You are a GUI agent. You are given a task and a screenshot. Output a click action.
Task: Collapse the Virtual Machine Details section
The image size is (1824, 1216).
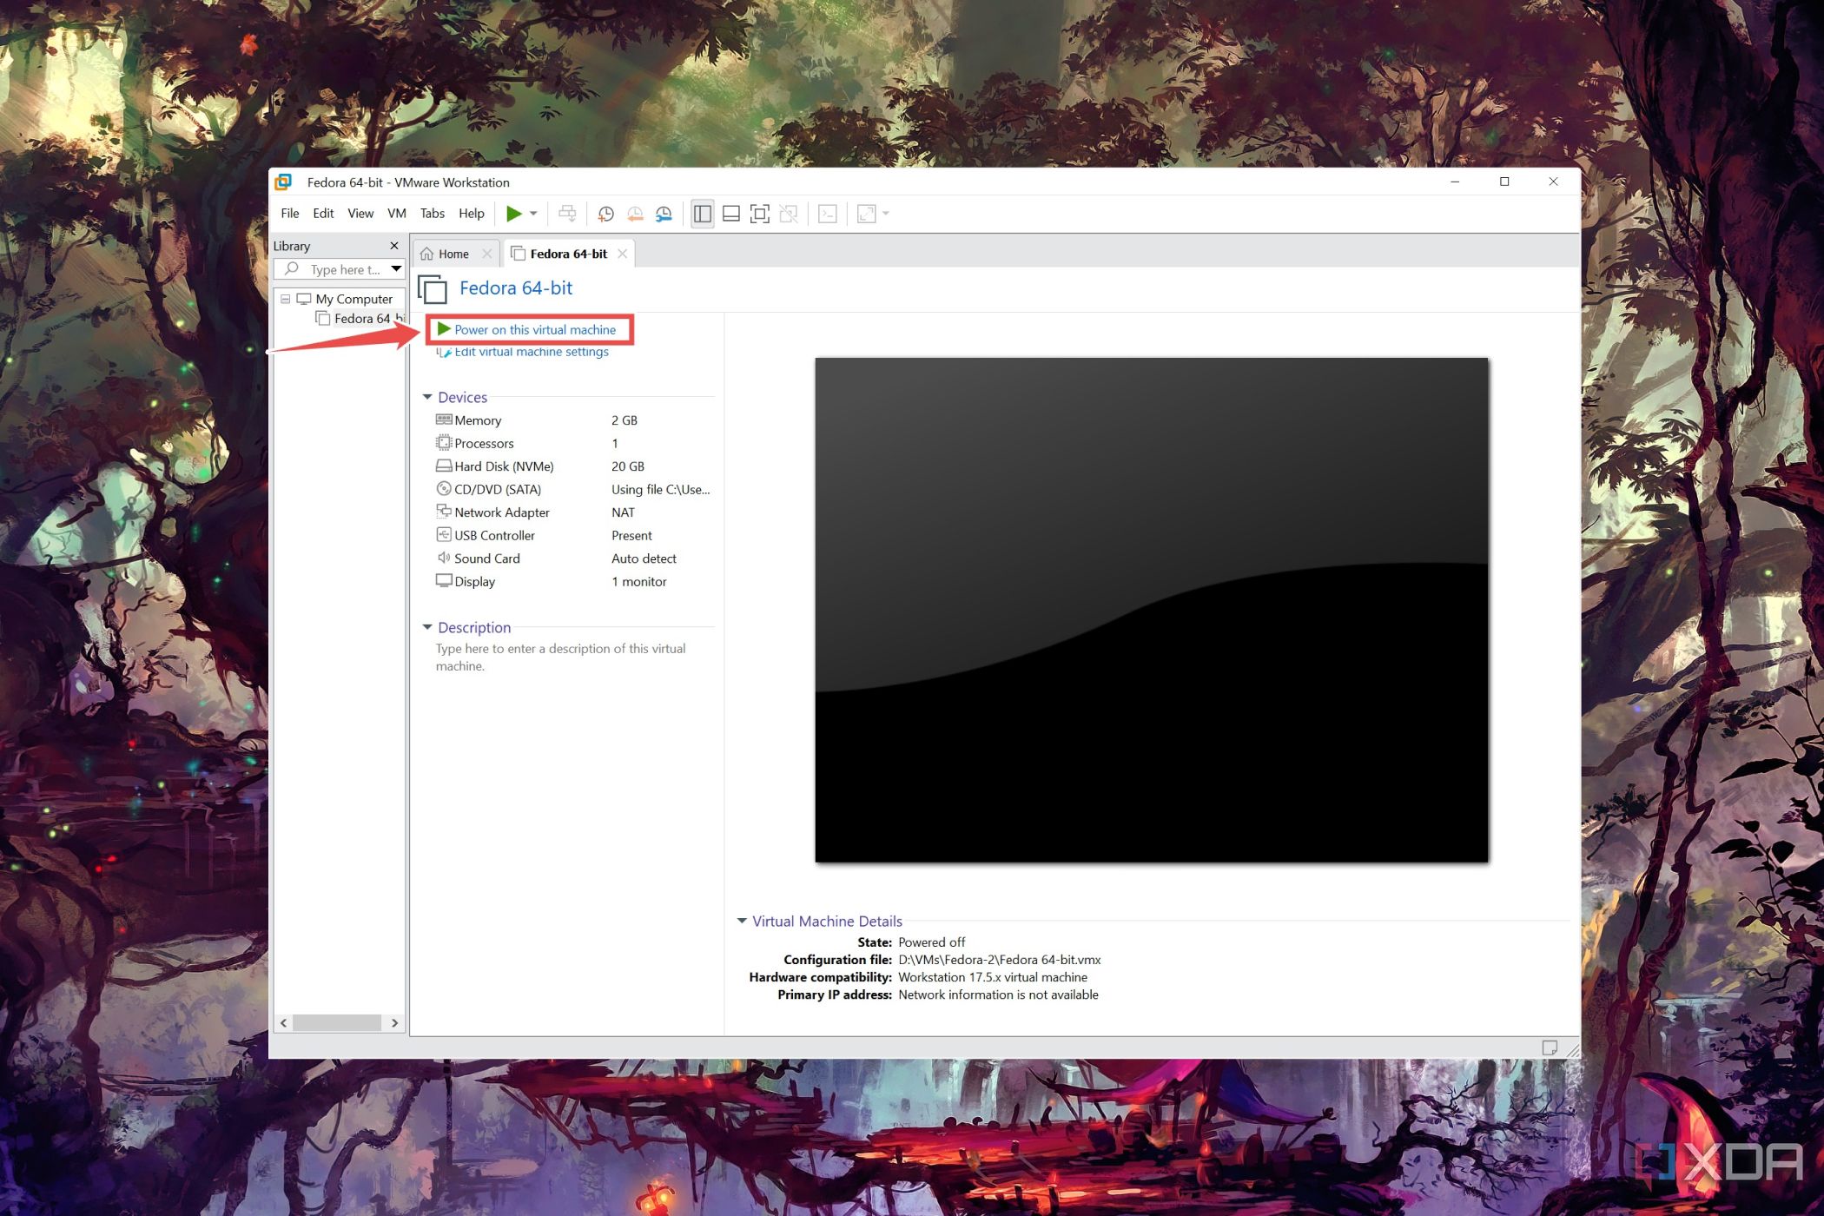(x=742, y=921)
